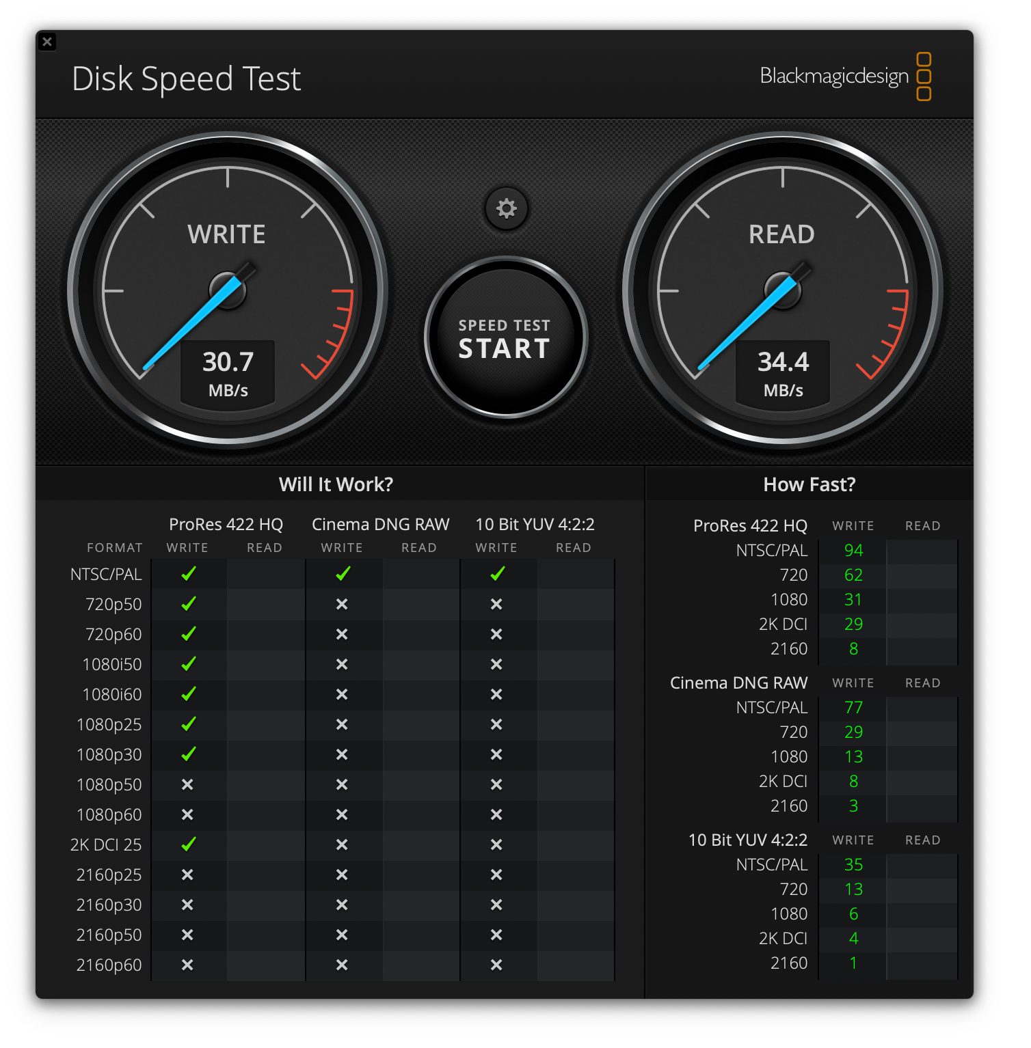
Task: Click ProRes 422 HQ 720p60 write checkmark
Action: tap(188, 634)
